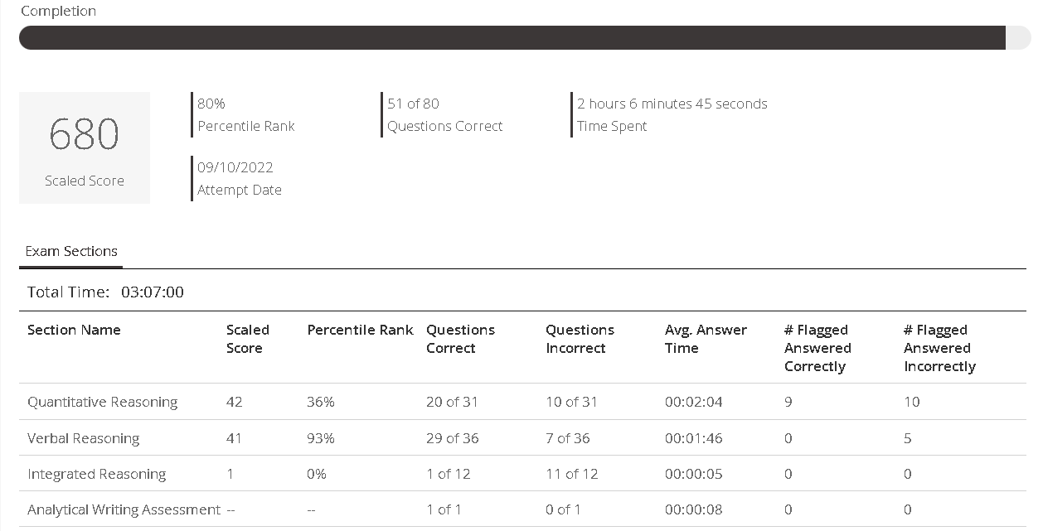Click the Percentile Rank column header

pyautogui.click(x=360, y=330)
